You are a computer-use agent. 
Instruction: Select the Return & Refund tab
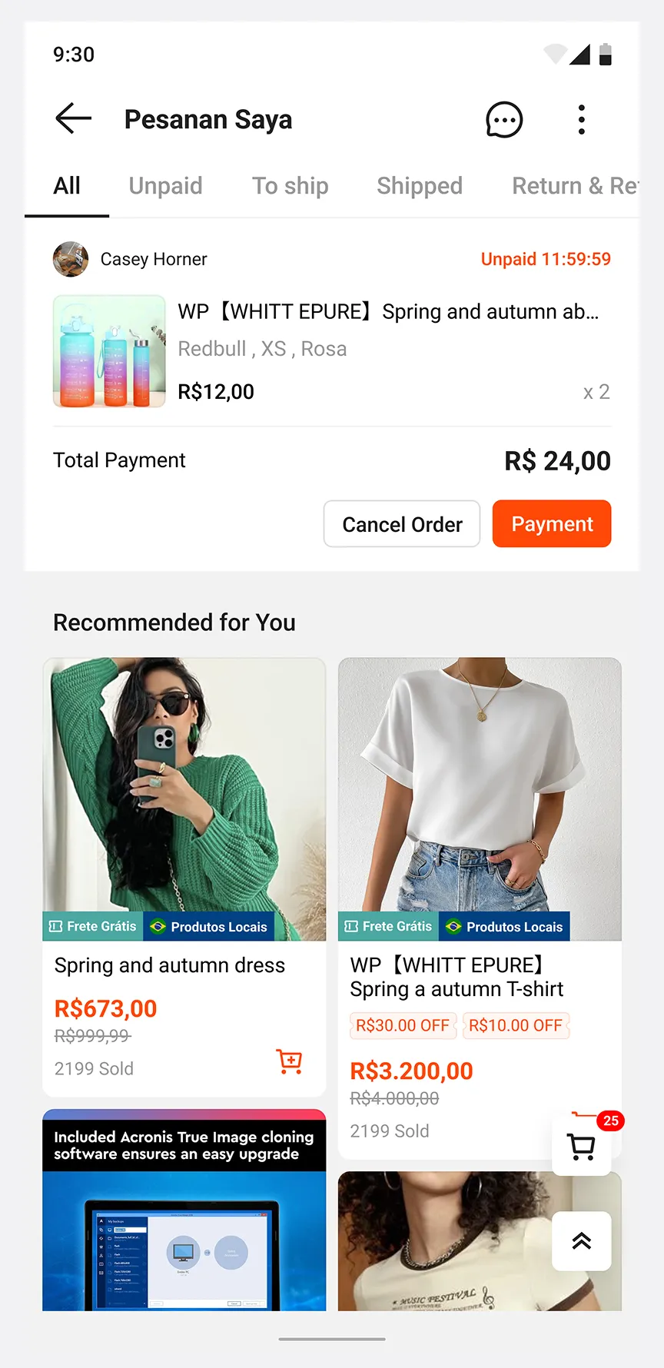[x=575, y=186]
